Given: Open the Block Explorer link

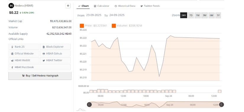Looking at the screenshot, I should [x=55, y=47].
